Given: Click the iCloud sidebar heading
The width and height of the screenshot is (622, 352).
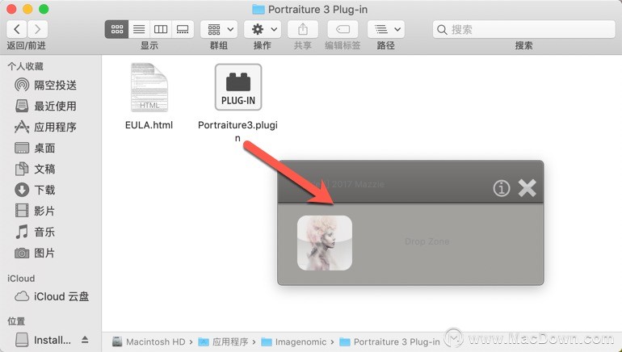Looking at the screenshot, I should (21, 279).
